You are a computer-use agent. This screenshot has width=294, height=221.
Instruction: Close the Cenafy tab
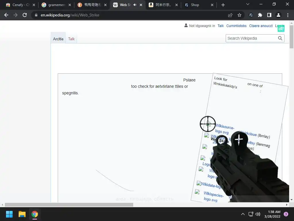[34, 5]
